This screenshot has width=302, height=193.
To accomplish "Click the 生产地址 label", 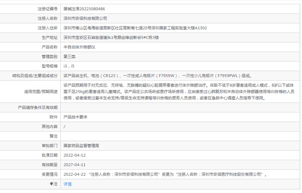I will [49, 37].
